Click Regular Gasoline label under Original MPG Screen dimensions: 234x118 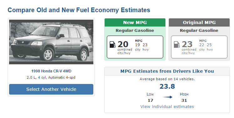coord(199,31)
